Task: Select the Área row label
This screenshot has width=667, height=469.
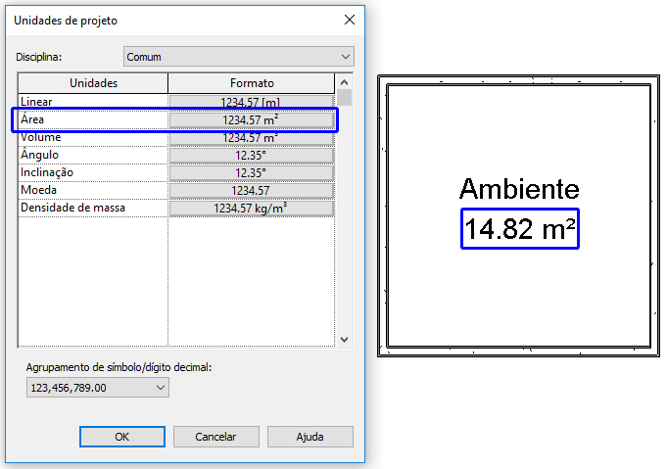Action: click(32, 119)
